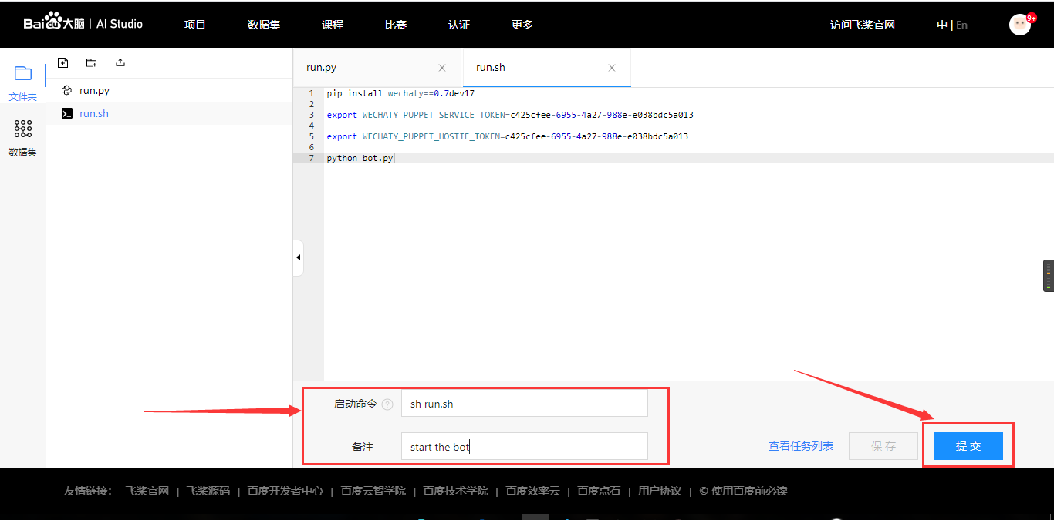Open the 百度云智学院 footer link

click(373, 491)
